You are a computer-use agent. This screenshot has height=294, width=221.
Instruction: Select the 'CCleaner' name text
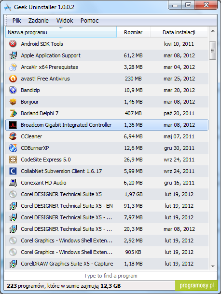pyautogui.click(x=31, y=136)
